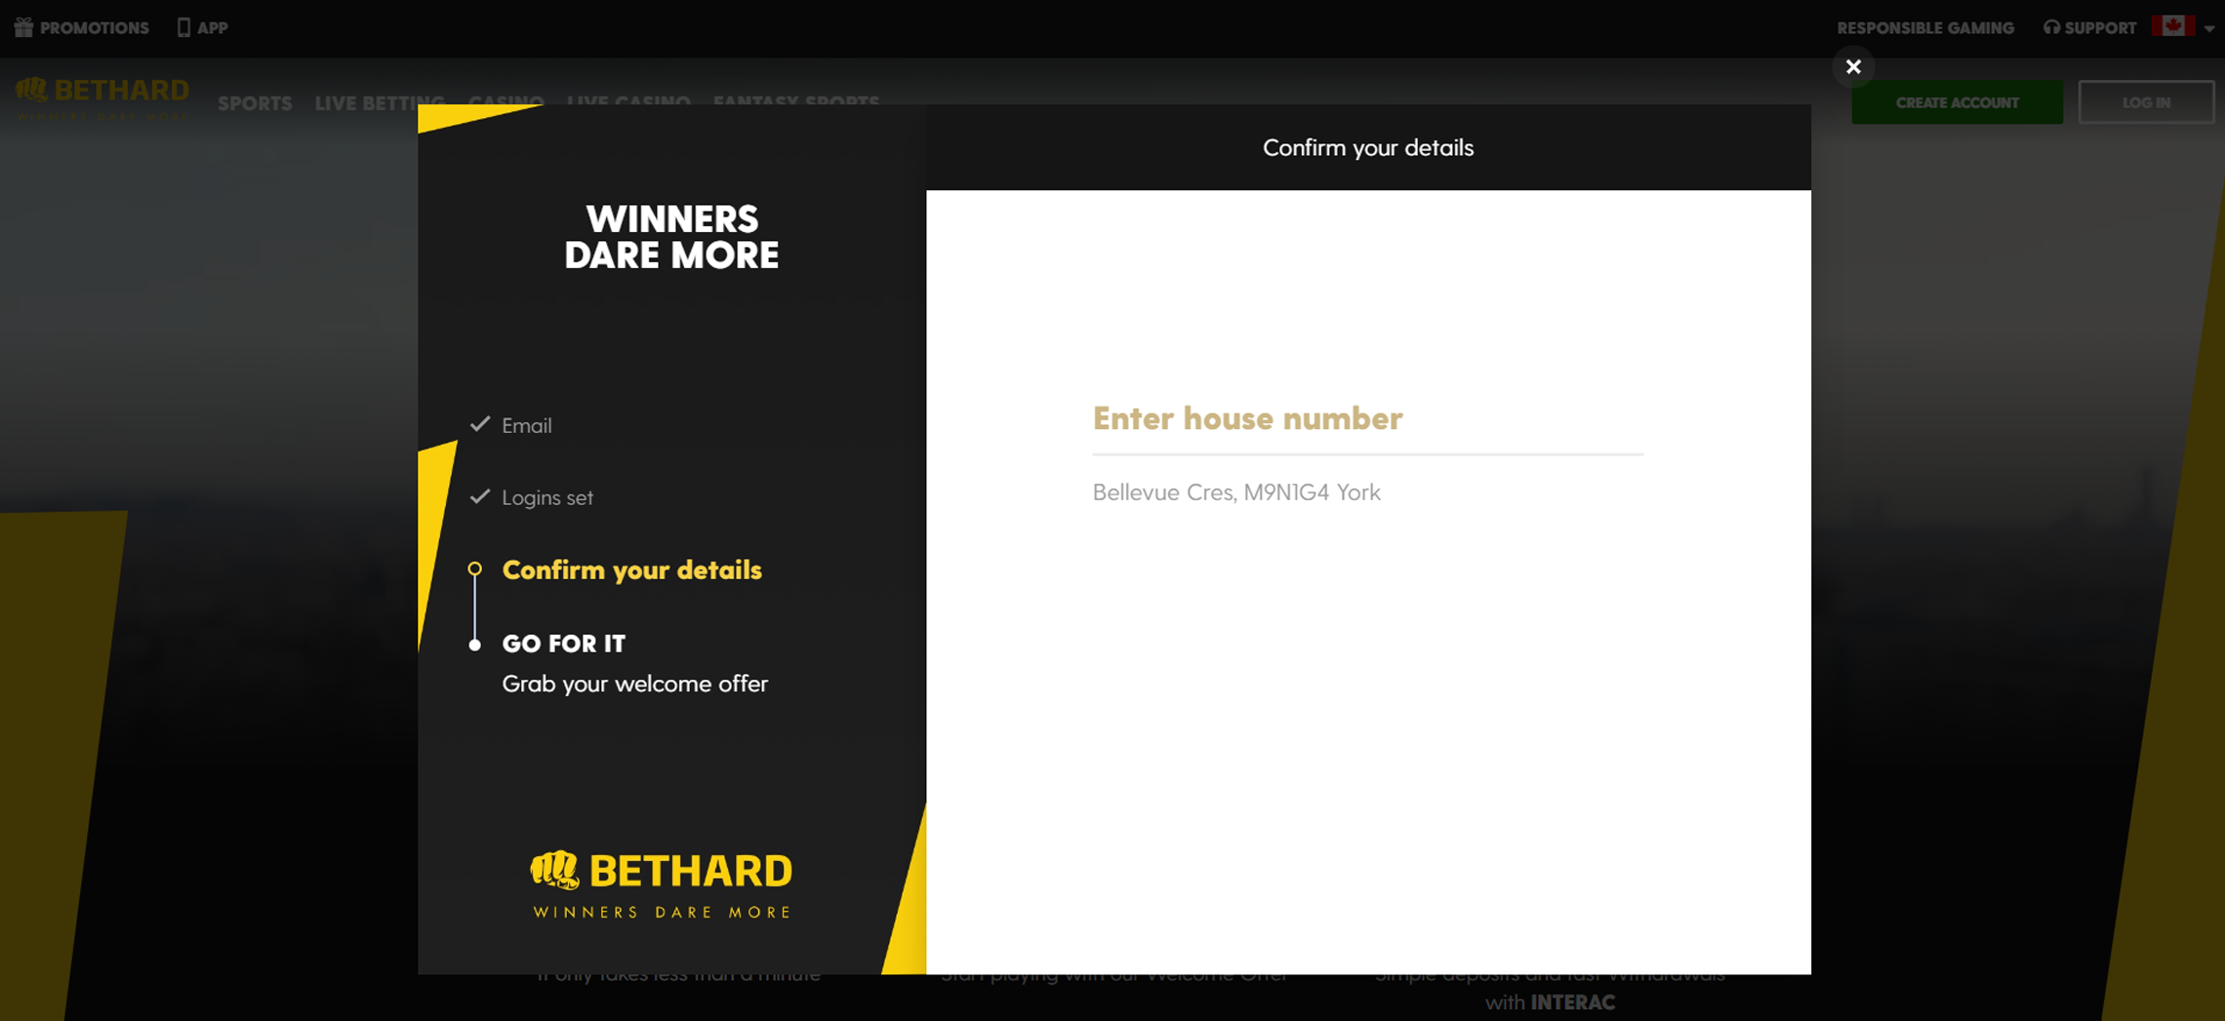2225x1021 pixels.
Task: Close the registration dialog with X
Action: tap(1852, 66)
